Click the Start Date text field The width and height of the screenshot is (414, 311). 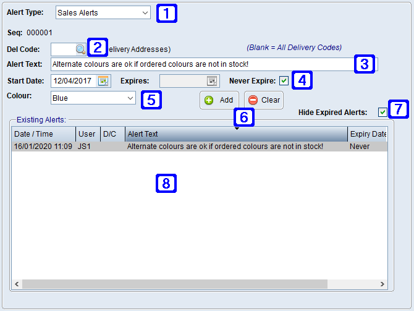tap(74, 80)
